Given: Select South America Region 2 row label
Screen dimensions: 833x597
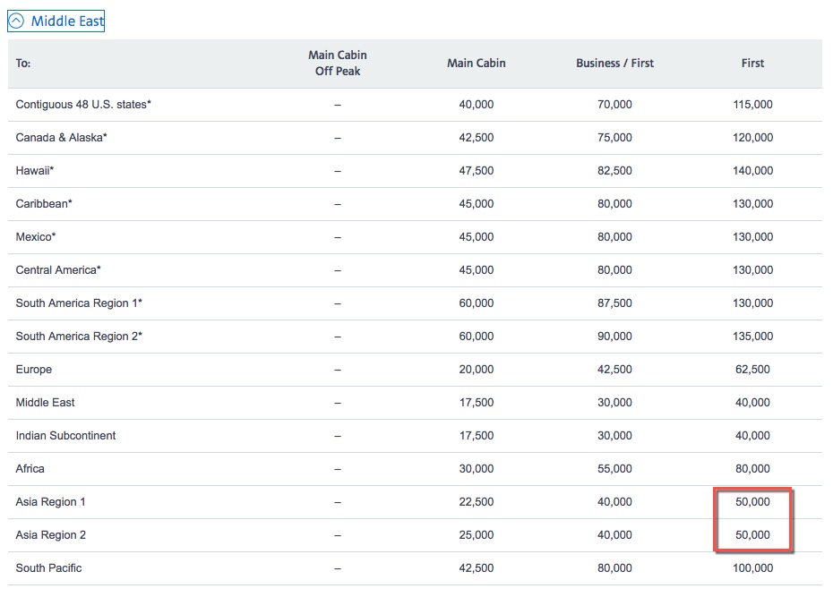Looking at the screenshot, I should point(79,337).
